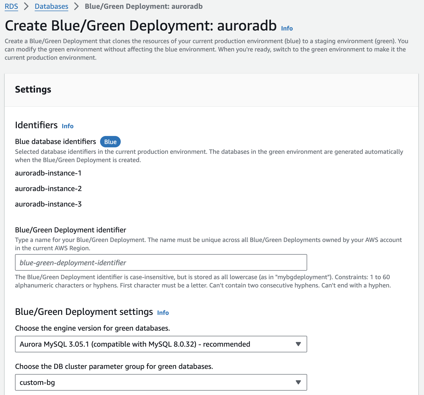This screenshot has width=424, height=395.
Task: Select Aurora MySQL 3.05.1 recommended version
Action: pyautogui.click(x=135, y=344)
